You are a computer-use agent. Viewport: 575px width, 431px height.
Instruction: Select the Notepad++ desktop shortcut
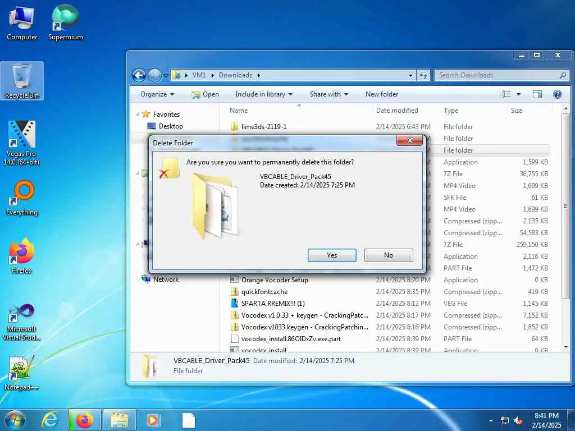[x=22, y=373]
